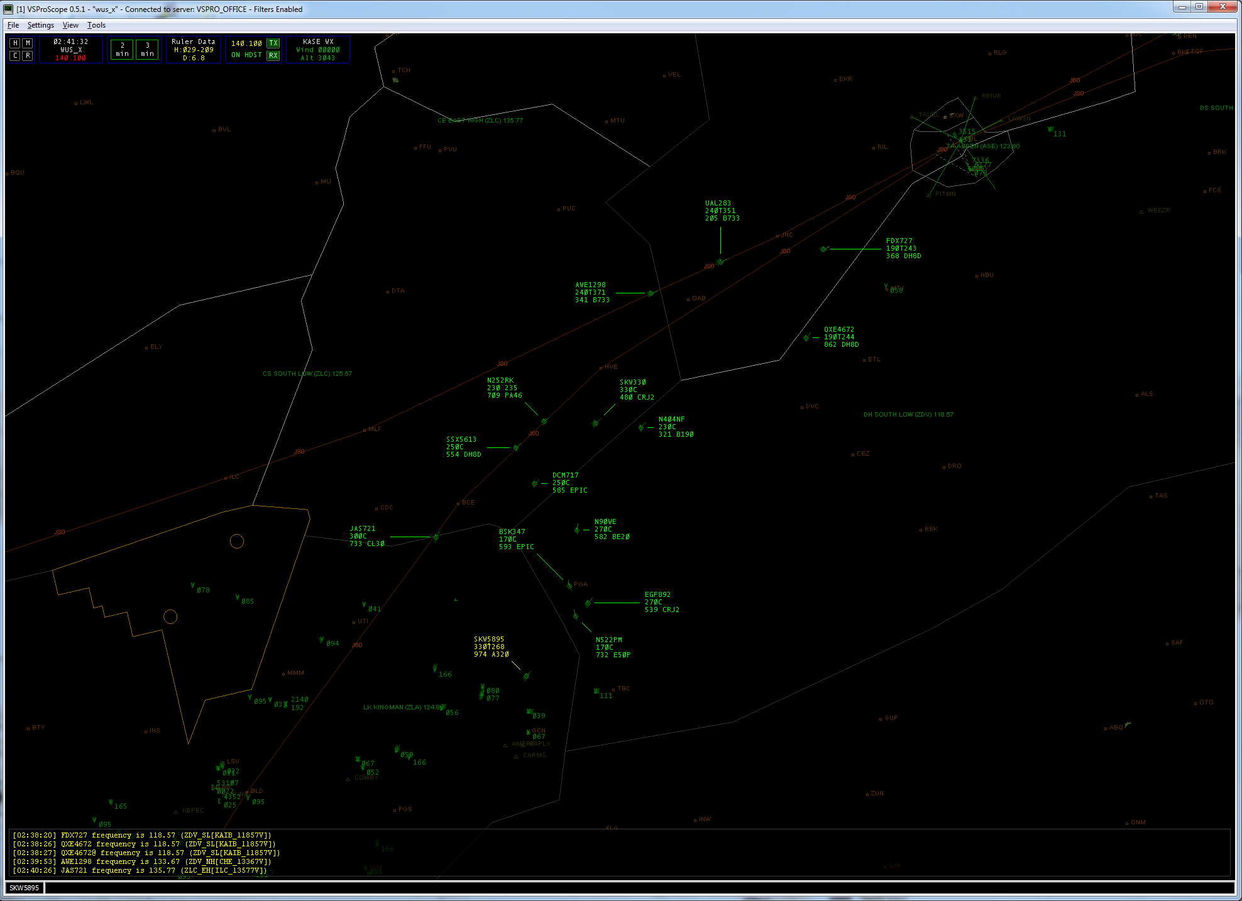This screenshot has width=1242, height=901.
Task: Click the M button on the scope toolbar
Action: (x=27, y=43)
